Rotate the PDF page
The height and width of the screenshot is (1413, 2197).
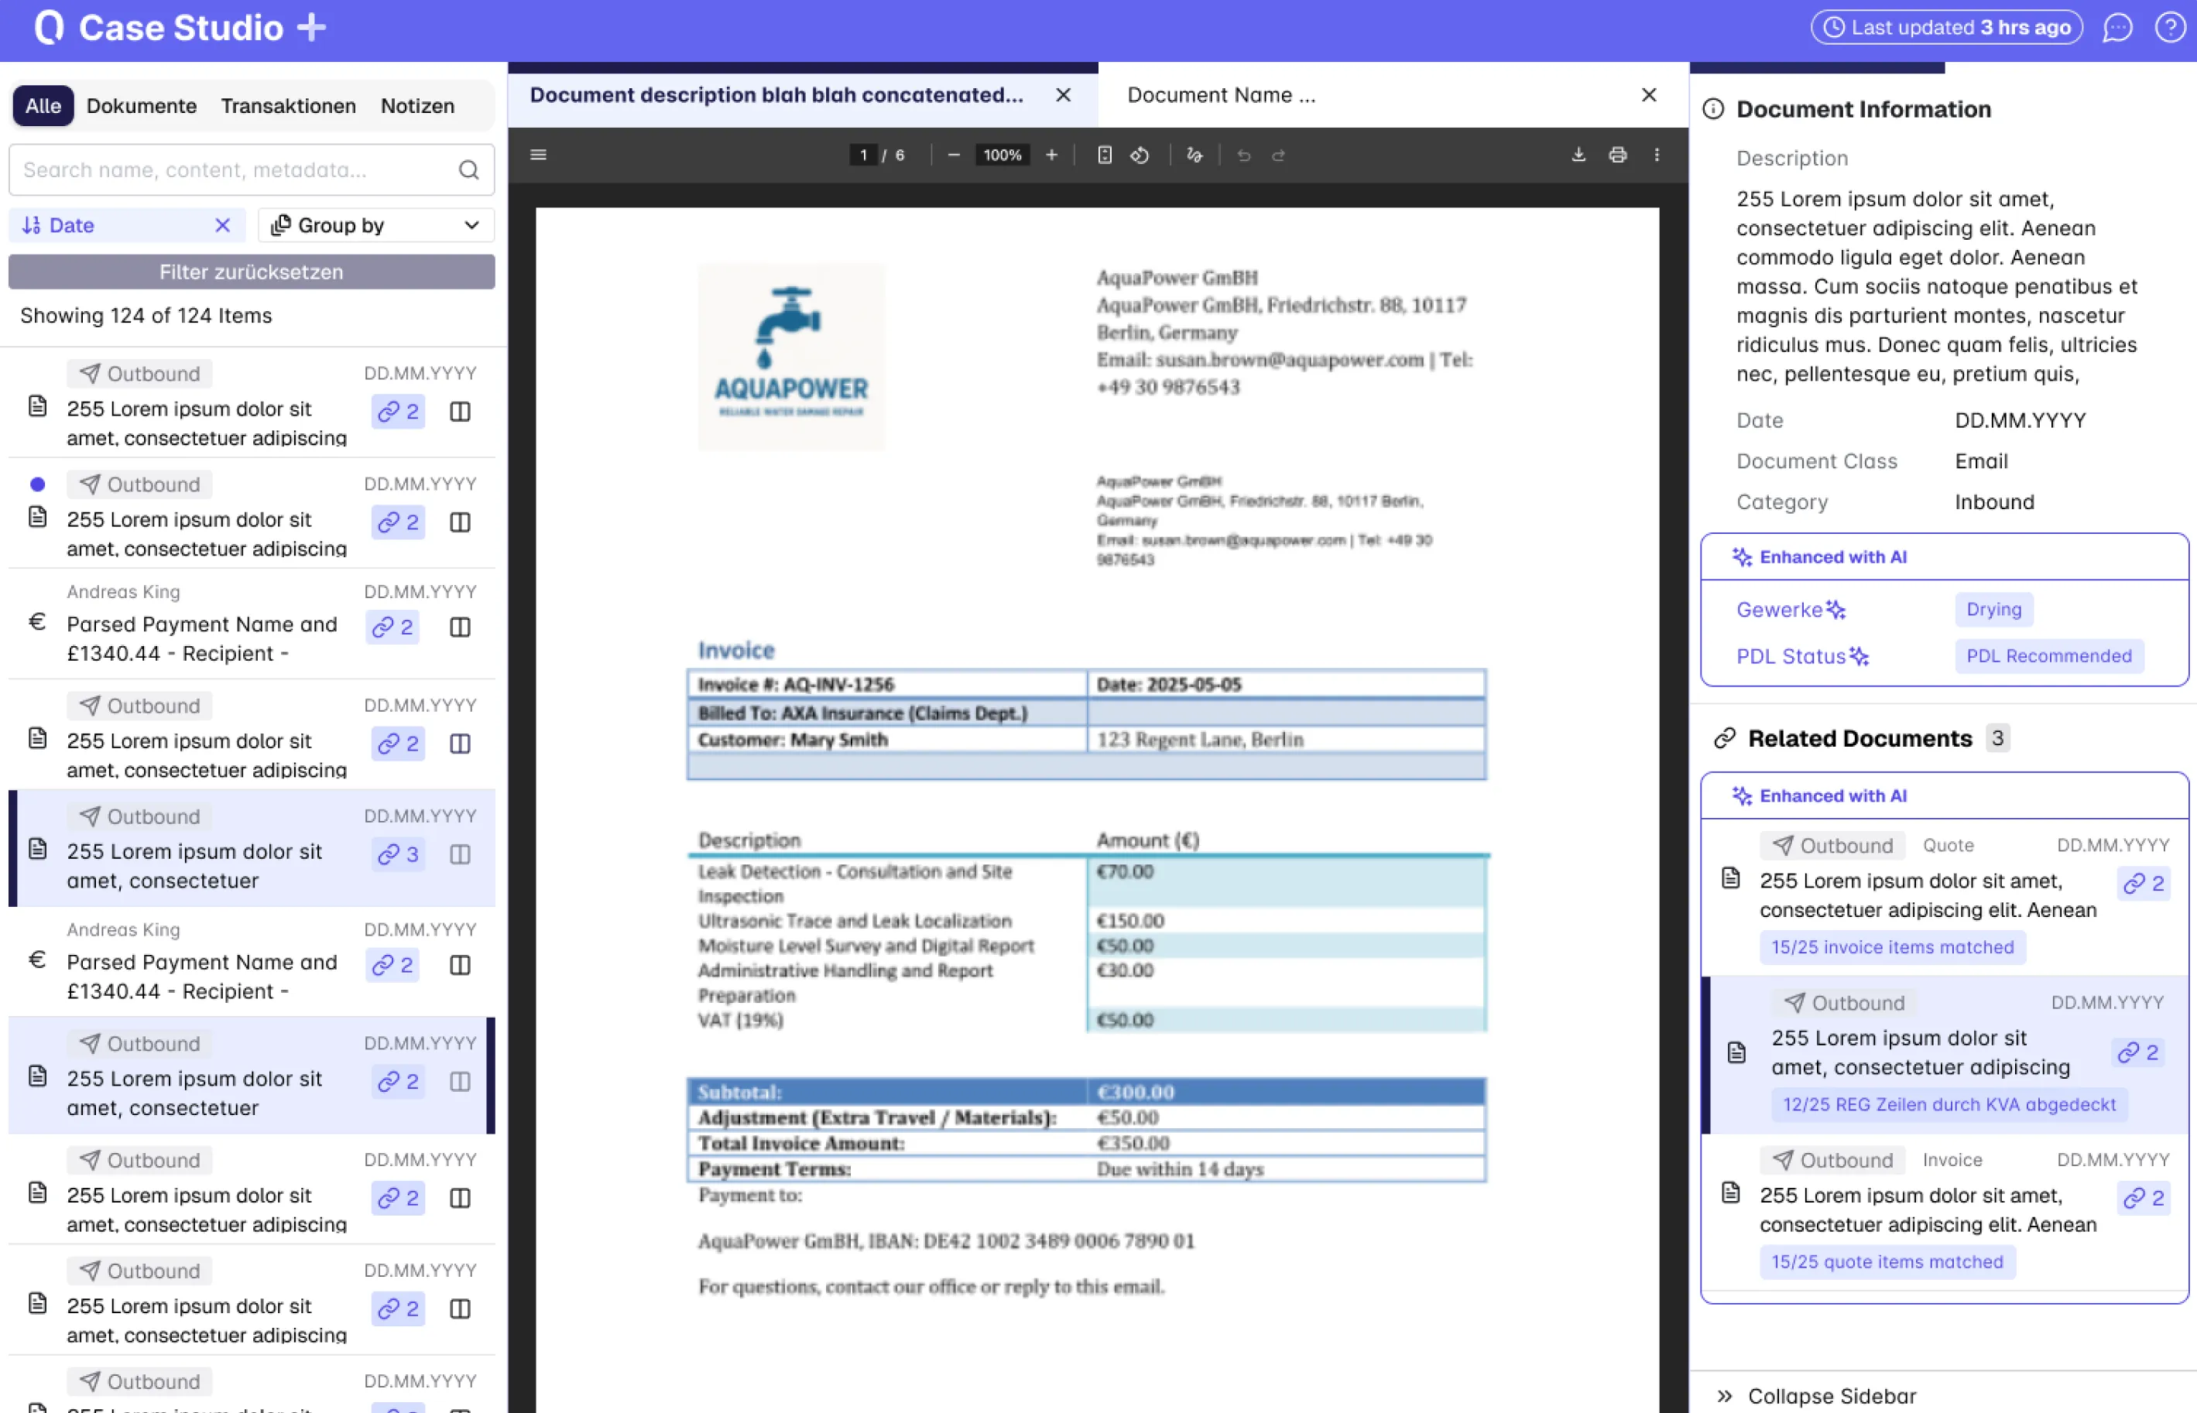(x=1141, y=155)
